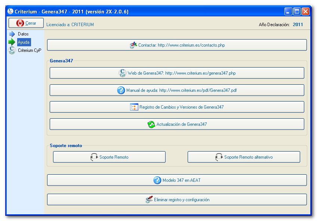View Registro de Cambios y Versiones
The image size is (317, 221).
pyautogui.click(x=177, y=107)
